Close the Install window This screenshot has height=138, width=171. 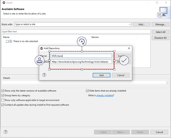(166, 2)
